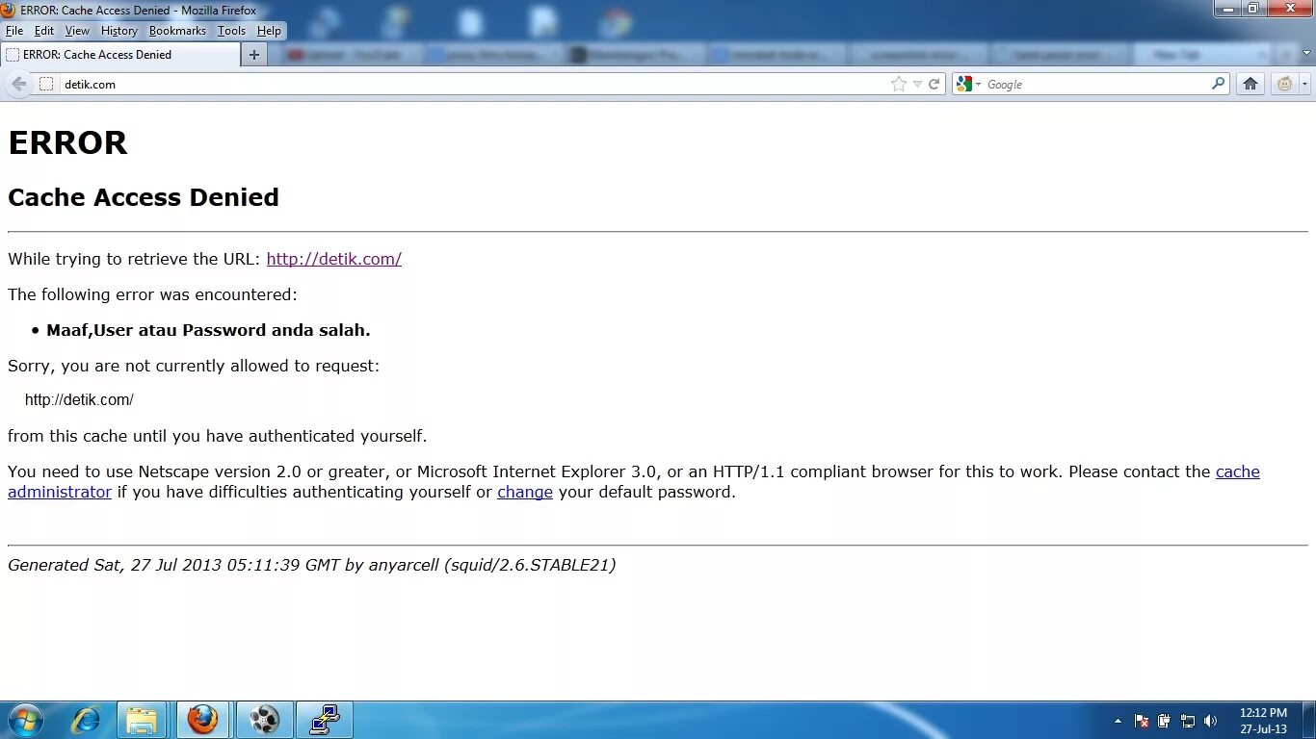Click the 'change' password link
This screenshot has width=1316, height=739.
pos(525,492)
